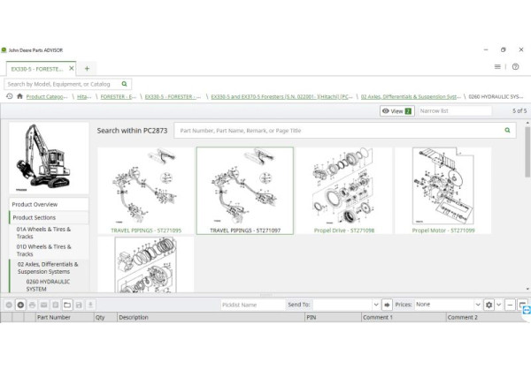Toggle the View eye button
531x370 pixels.
[396, 111]
